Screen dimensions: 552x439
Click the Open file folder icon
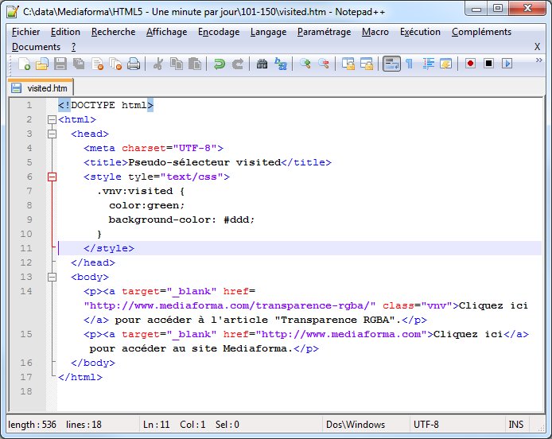pyautogui.click(x=42, y=64)
